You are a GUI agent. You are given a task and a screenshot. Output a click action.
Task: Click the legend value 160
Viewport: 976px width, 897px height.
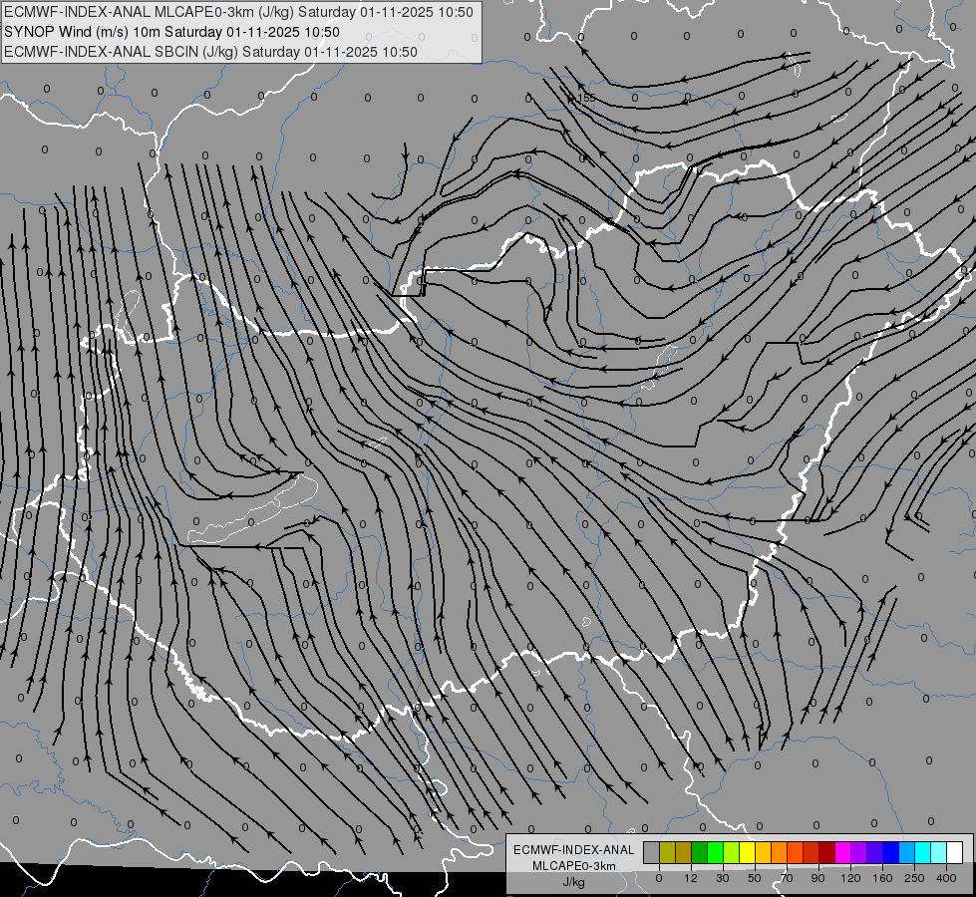(x=882, y=878)
